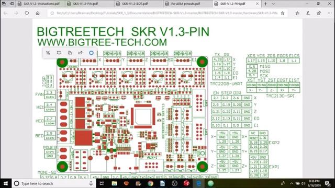Image resolution: width=335 pixels, height=188 pixels.
Task: Switch to the inactive SKR-V1.3-PIN.pdf tab
Action: pyautogui.click(x=90, y=4)
